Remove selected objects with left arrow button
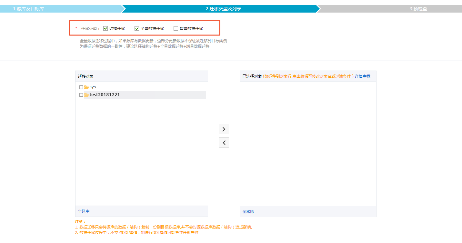This screenshot has width=462, height=243. point(224,142)
